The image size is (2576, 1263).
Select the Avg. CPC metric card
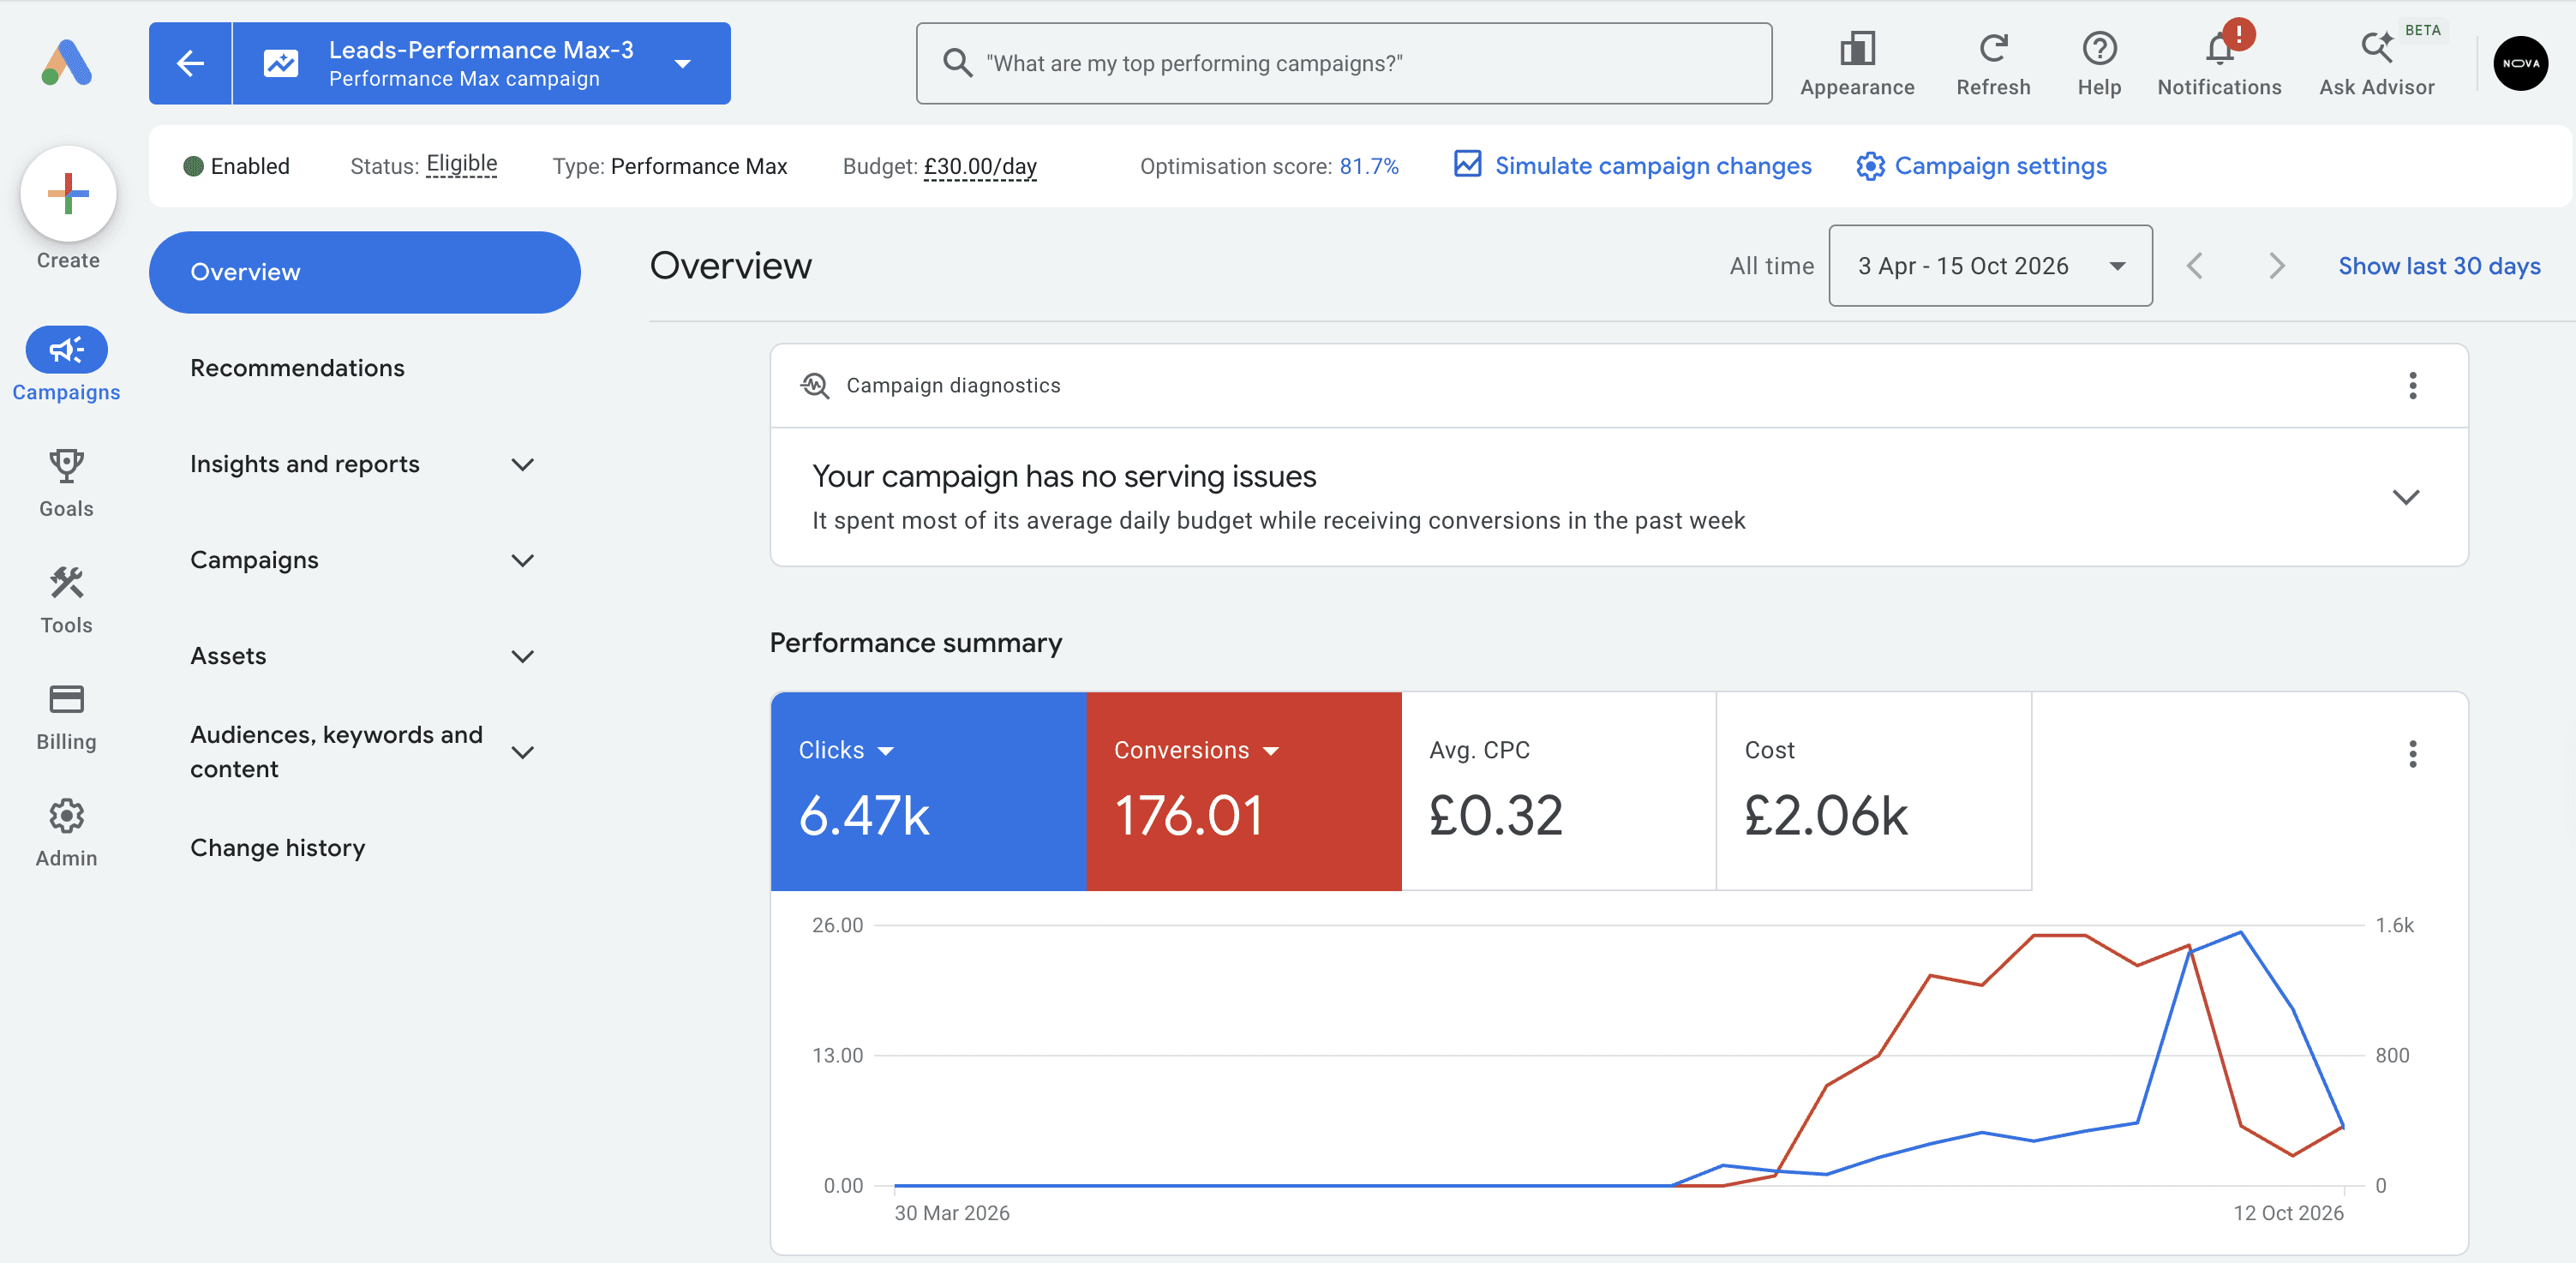point(1558,791)
